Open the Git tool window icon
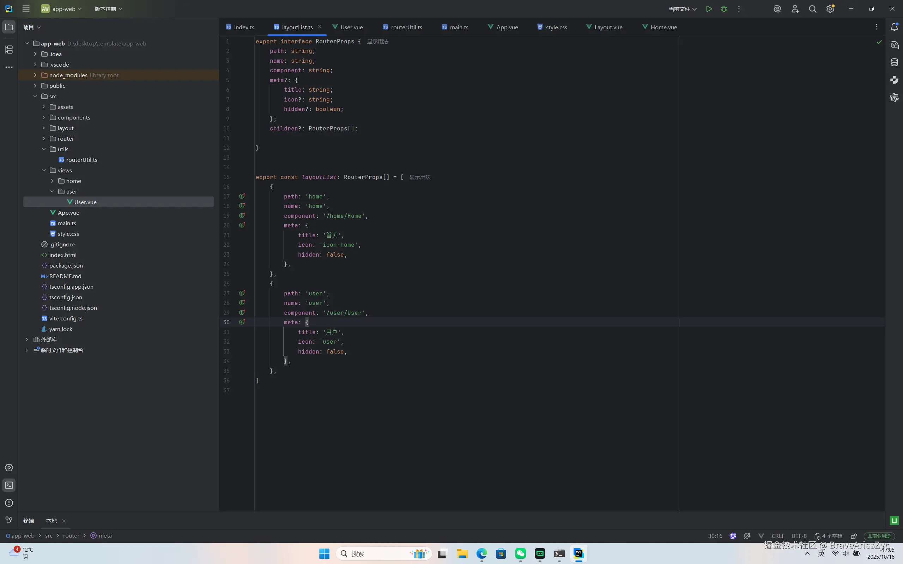The height and width of the screenshot is (564, 903). tap(9, 520)
